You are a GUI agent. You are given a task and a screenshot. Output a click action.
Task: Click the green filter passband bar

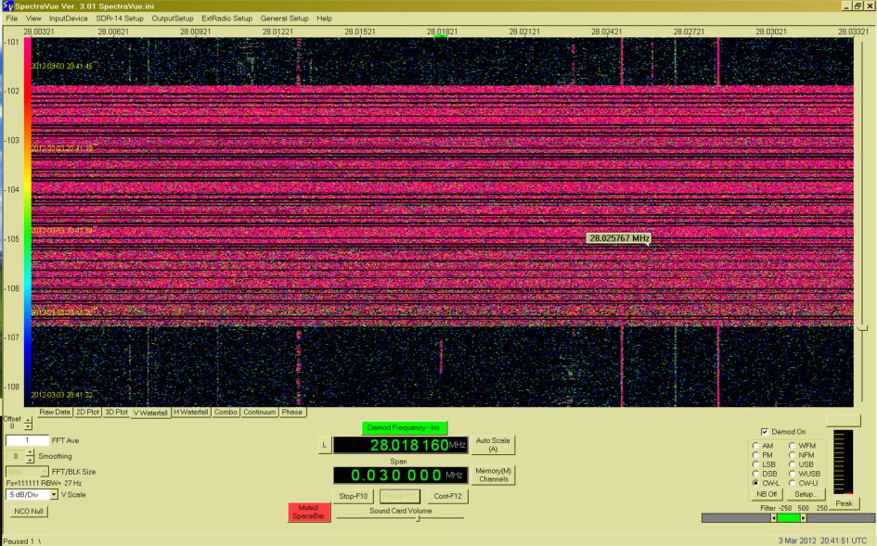789,518
